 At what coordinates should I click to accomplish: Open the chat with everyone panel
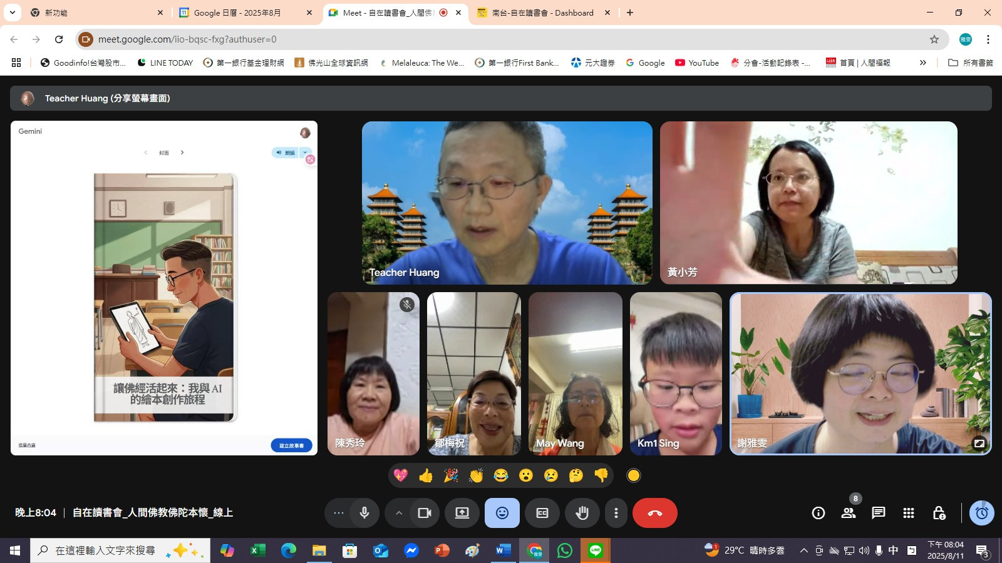[x=879, y=513]
